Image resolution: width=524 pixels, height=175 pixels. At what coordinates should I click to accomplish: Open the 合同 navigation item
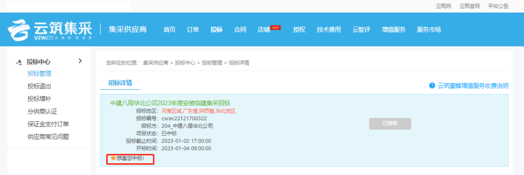point(240,30)
